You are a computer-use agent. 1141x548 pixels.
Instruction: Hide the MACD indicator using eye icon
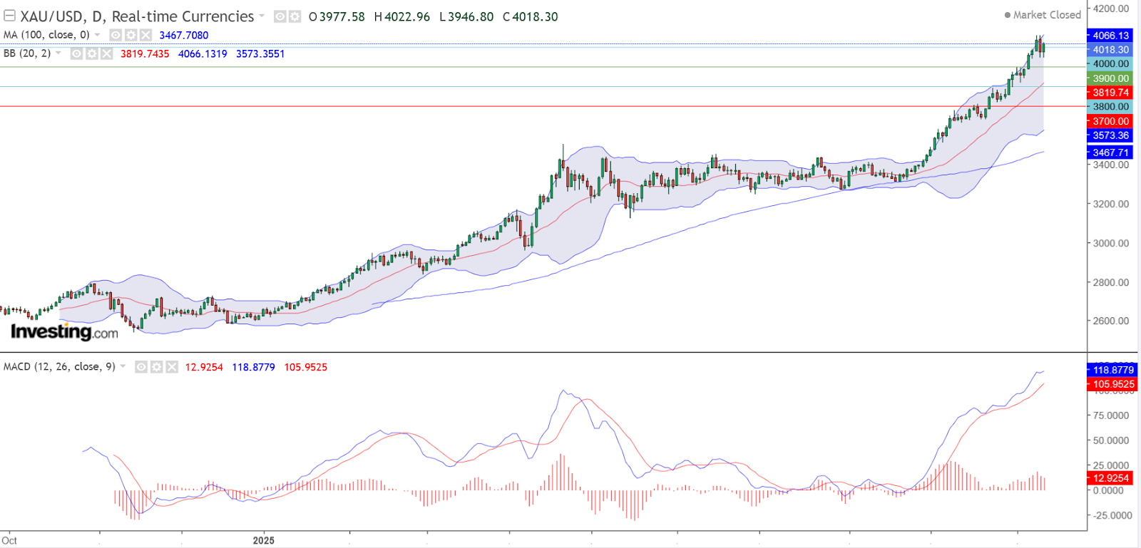pos(141,367)
